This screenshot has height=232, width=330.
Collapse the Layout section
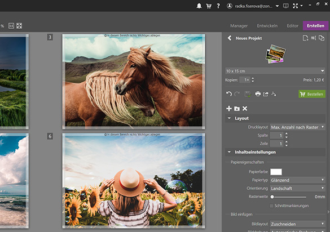click(x=229, y=118)
